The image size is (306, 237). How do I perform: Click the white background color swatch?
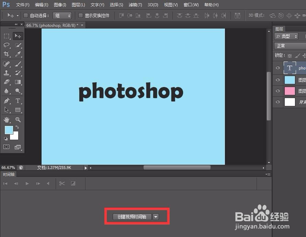pyautogui.click(x=15, y=137)
